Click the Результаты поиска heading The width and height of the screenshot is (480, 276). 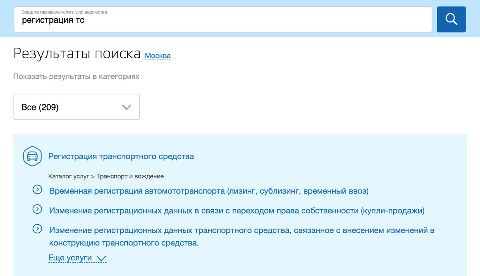[77, 54]
